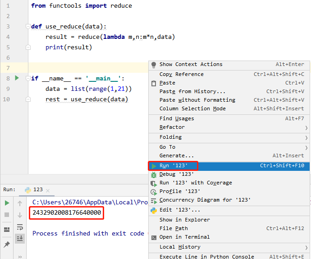Screen dimensions: 311x259
Task: Click the Restore Layout icon in Run panel
Action: (x=7, y=230)
